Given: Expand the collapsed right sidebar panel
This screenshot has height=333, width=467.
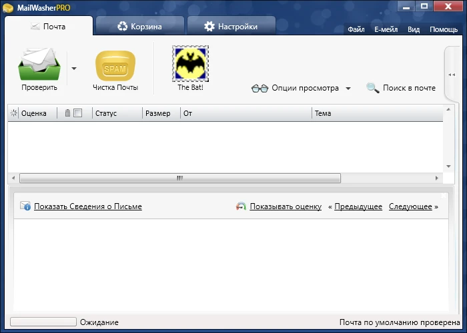Looking at the screenshot, I should point(452,75).
